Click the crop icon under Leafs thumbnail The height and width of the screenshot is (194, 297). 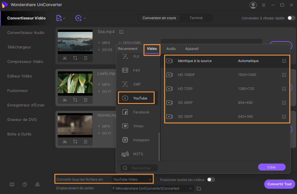(x=75, y=100)
